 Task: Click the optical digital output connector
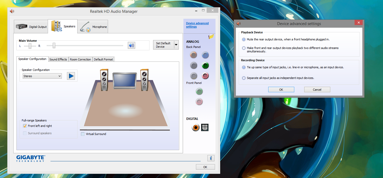pyautogui.click(x=205, y=127)
